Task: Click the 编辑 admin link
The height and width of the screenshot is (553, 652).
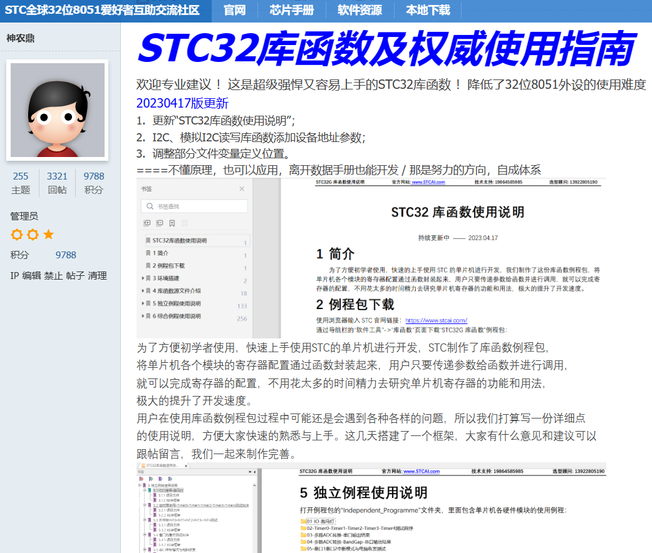Action: [x=31, y=276]
